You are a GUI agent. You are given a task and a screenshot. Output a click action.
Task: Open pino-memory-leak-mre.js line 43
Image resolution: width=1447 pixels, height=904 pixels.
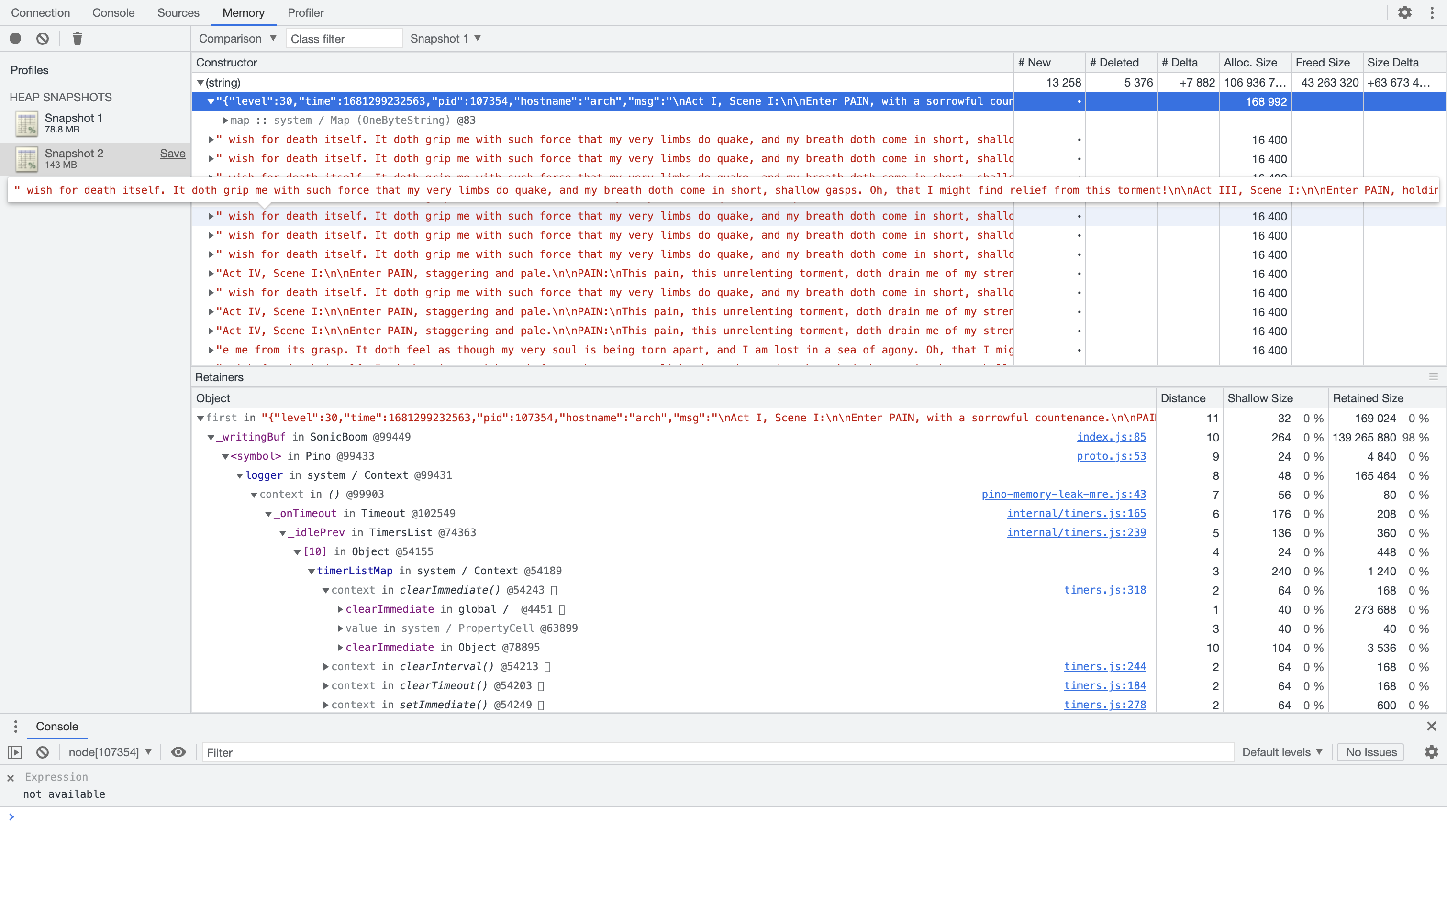(x=1063, y=495)
